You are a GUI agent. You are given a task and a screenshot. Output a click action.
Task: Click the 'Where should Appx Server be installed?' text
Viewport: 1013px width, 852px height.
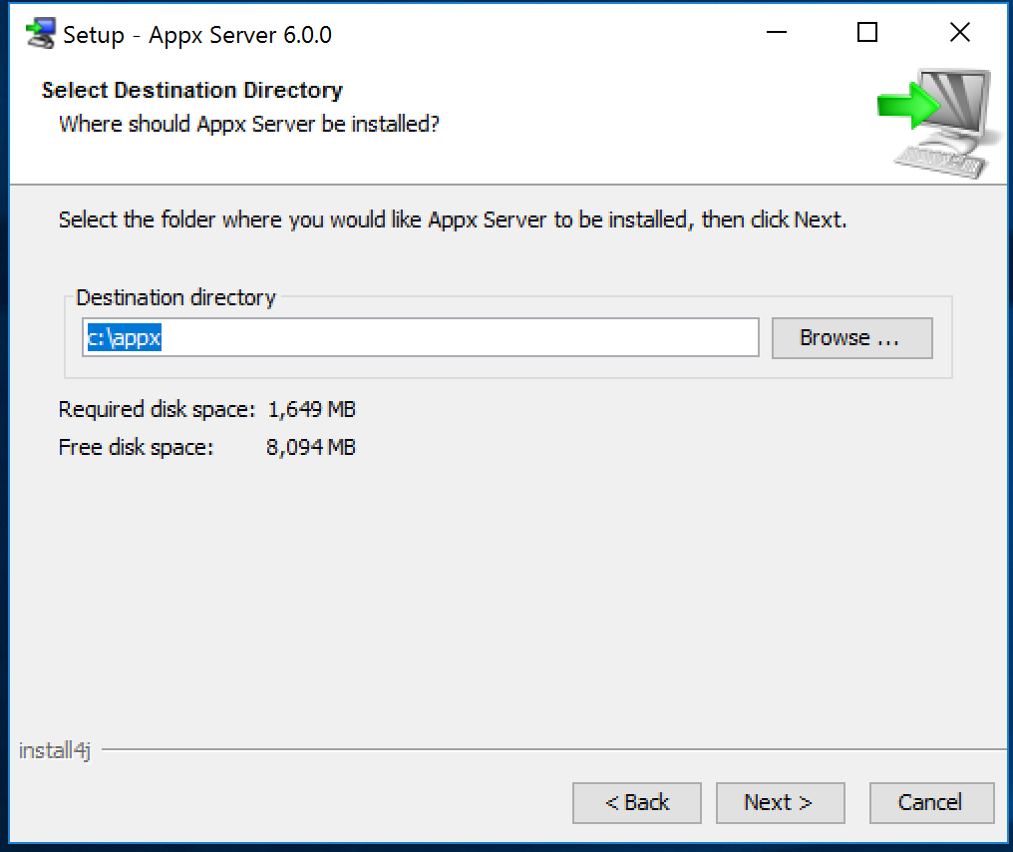tap(249, 124)
